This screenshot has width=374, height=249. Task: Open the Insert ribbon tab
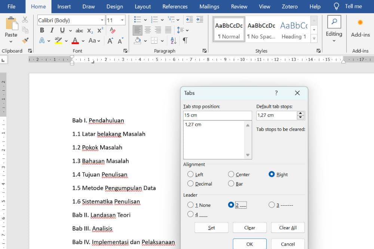click(64, 6)
